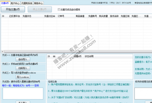Click the 订单号 column header
This screenshot has height=103, width=152.
point(66,16)
